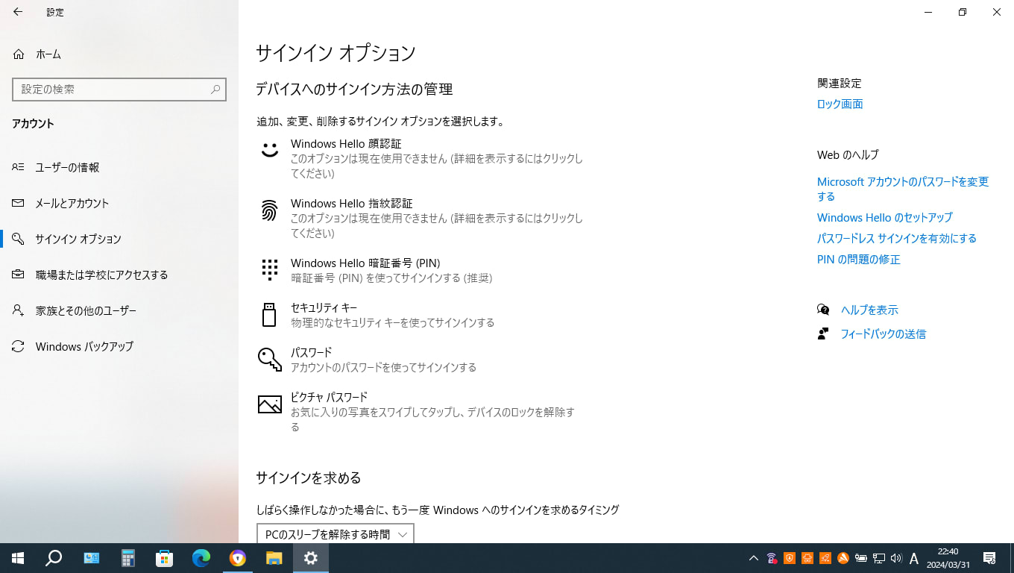Click the Windows Hello 指紋認証 fingerprint icon
Image resolution: width=1014 pixels, height=573 pixels.
pos(269,210)
